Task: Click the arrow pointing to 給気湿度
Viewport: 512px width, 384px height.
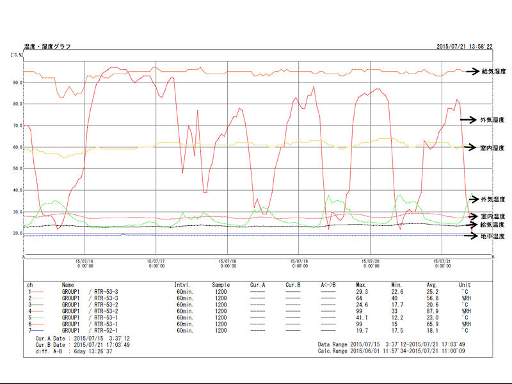Action: (x=473, y=71)
